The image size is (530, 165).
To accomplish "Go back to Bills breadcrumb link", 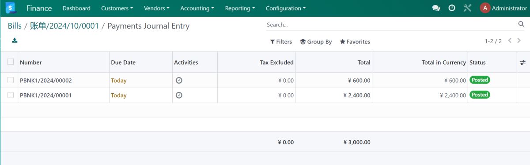I will coord(15,26).
